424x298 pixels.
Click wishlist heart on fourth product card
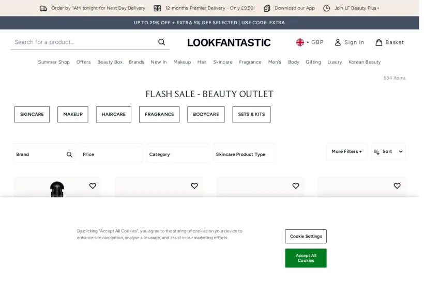[397, 186]
